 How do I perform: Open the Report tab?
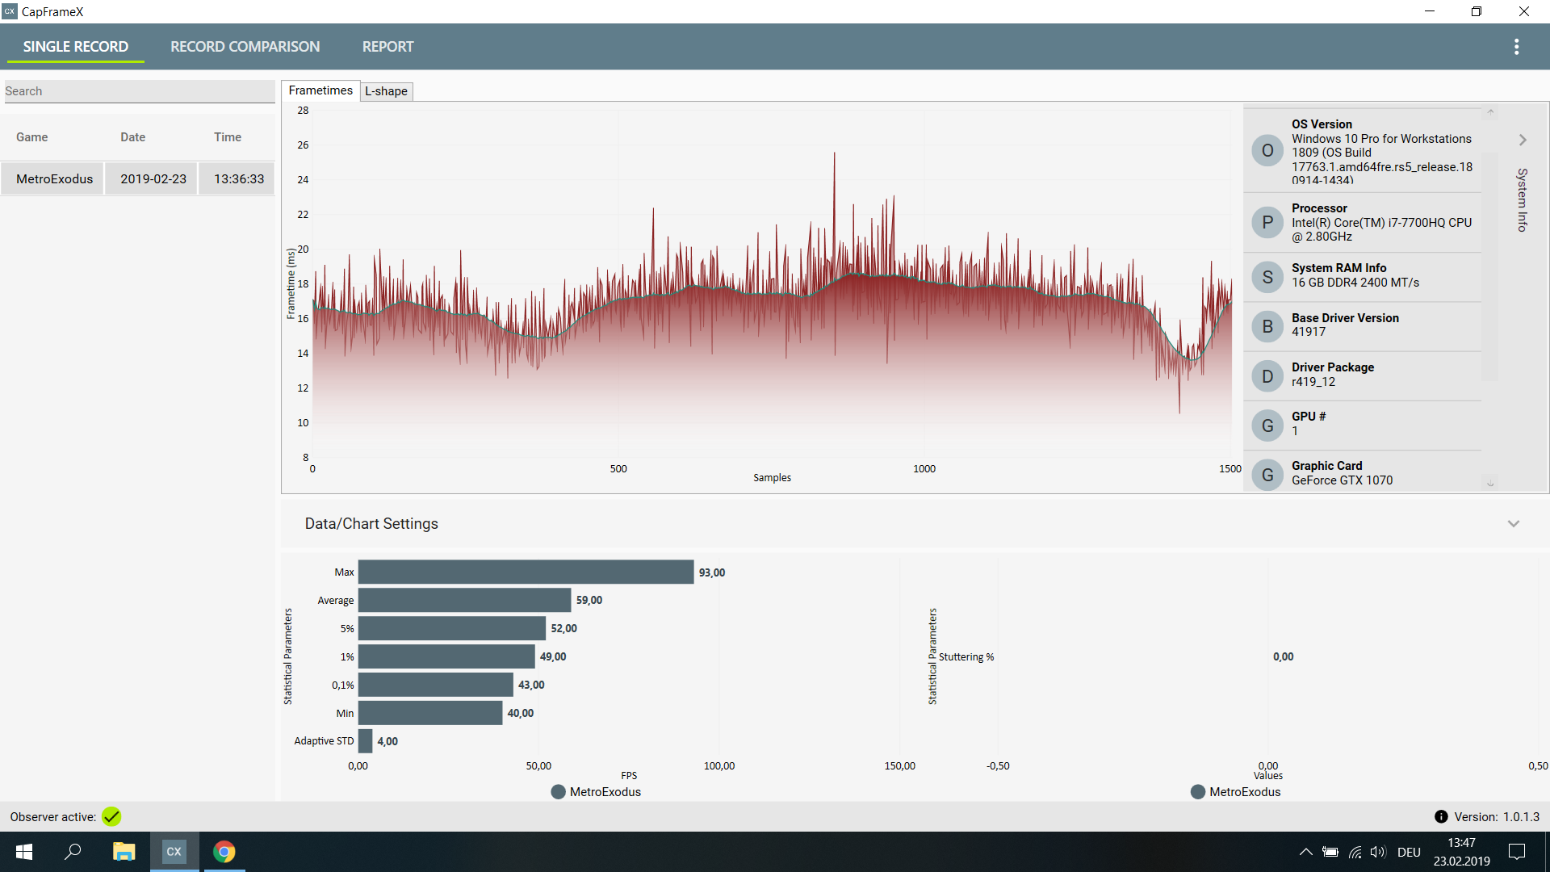pyautogui.click(x=387, y=47)
